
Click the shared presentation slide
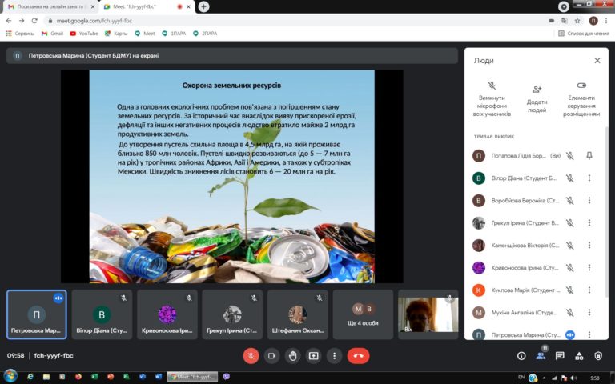231,176
